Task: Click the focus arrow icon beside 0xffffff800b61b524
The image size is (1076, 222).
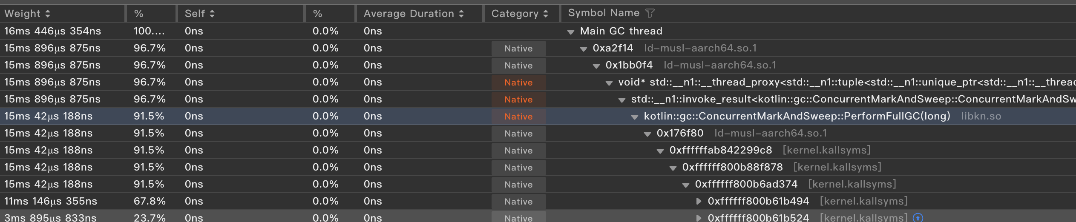Action: [918, 218]
